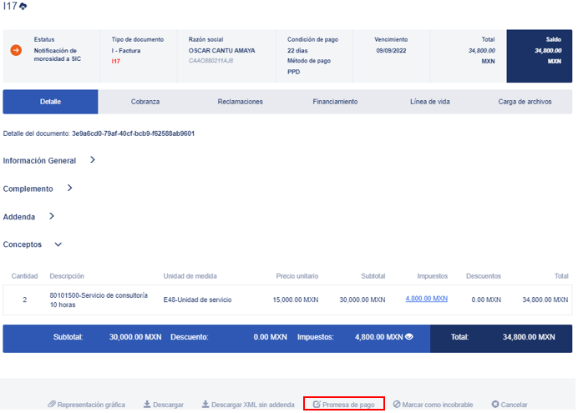Select the Detalle tab

click(x=50, y=102)
